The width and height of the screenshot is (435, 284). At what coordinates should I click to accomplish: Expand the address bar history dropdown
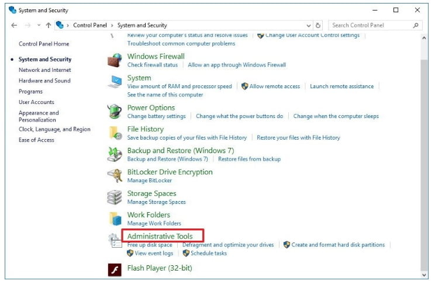(309, 26)
